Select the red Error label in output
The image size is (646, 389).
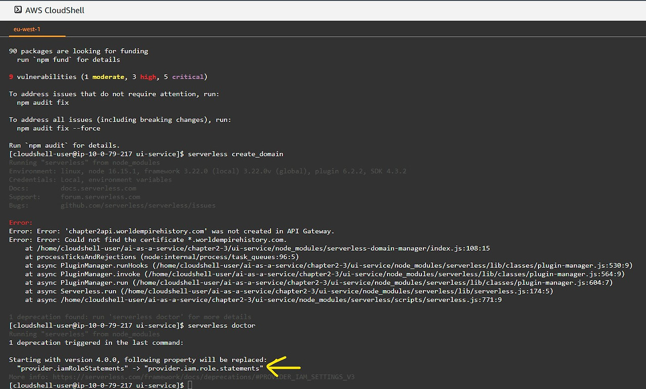[20, 222]
